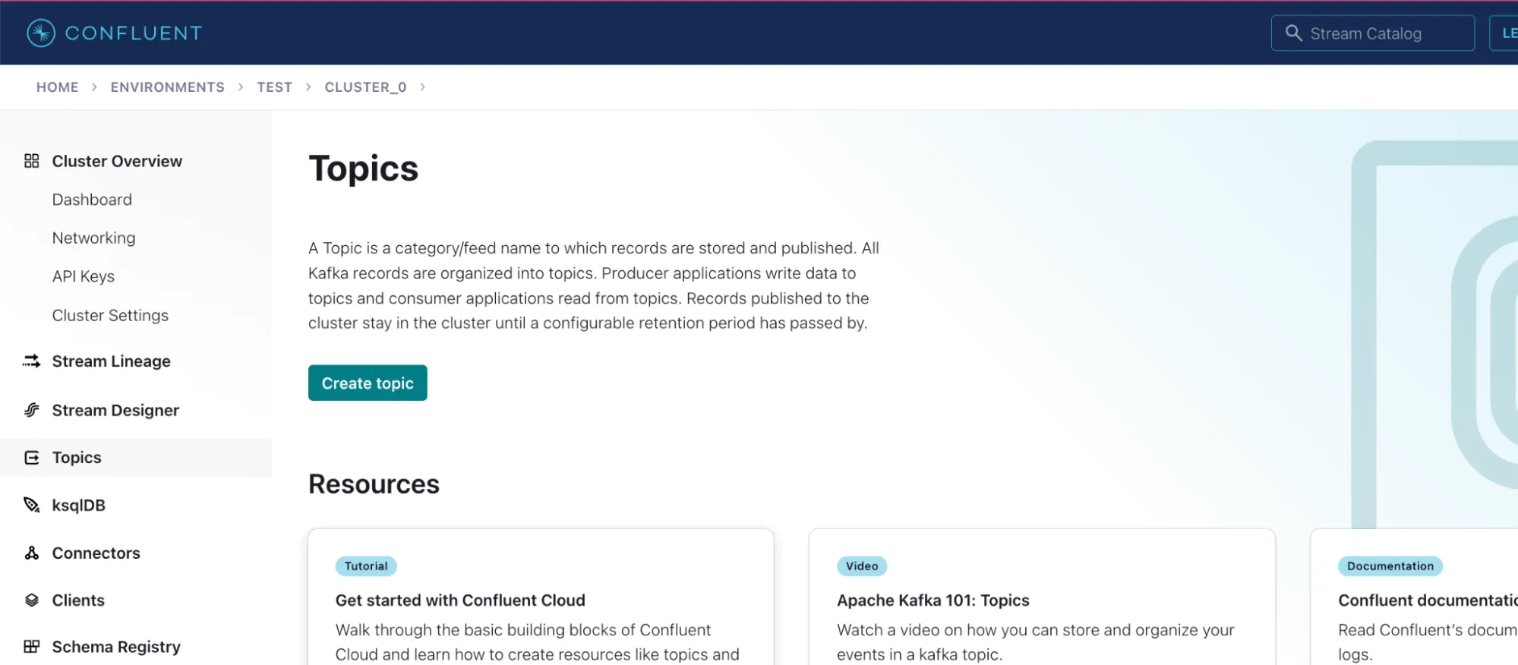This screenshot has width=1518, height=665.
Task: Open the Dashboard sidebar item
Action: point(92,200)
